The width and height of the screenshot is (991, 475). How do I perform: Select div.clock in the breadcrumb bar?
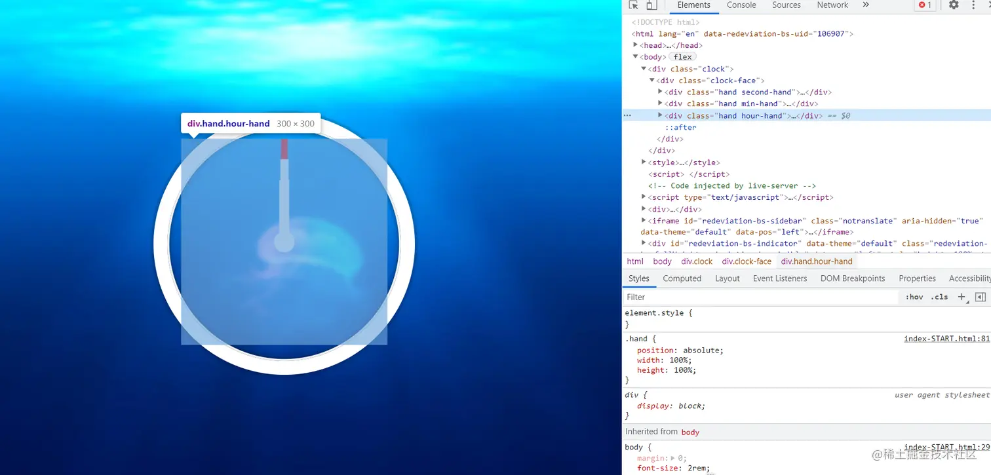[697, 261]
